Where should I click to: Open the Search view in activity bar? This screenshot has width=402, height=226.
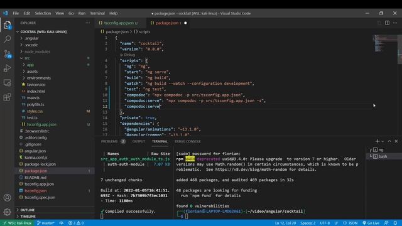pos(7,39)
